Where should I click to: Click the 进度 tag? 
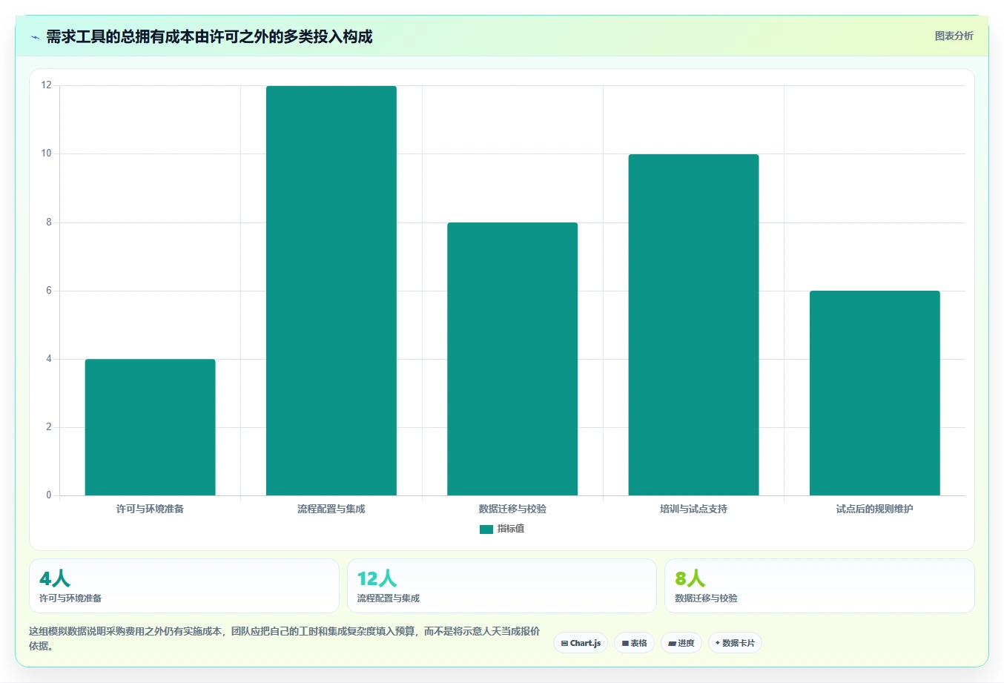point(681,643)
